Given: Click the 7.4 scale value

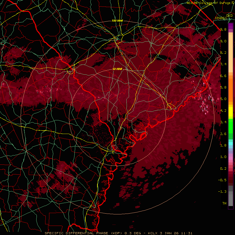Looking at the screenshot, I should pos(223,64).
